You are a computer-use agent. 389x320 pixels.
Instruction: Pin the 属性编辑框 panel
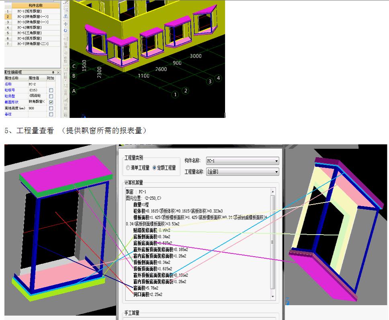[x=53, y=72]
